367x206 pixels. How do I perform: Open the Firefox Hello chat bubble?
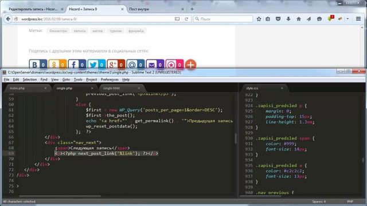[319, 19]
